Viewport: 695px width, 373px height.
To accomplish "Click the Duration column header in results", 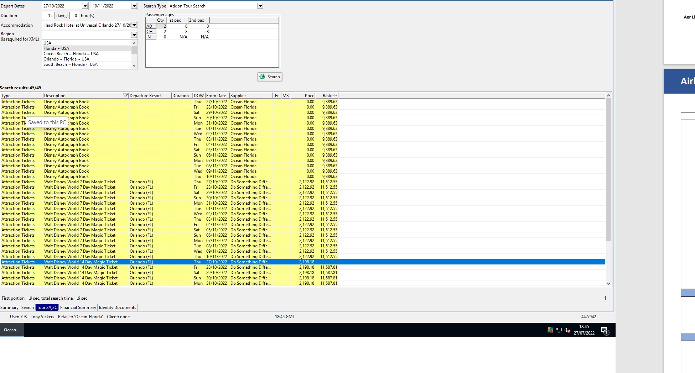I will (182, 96).
